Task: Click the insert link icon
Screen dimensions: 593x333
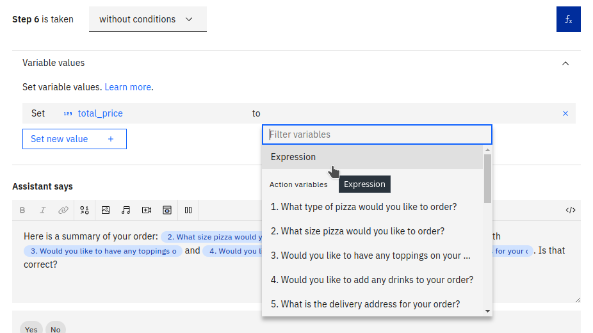Action: [63, 210]
